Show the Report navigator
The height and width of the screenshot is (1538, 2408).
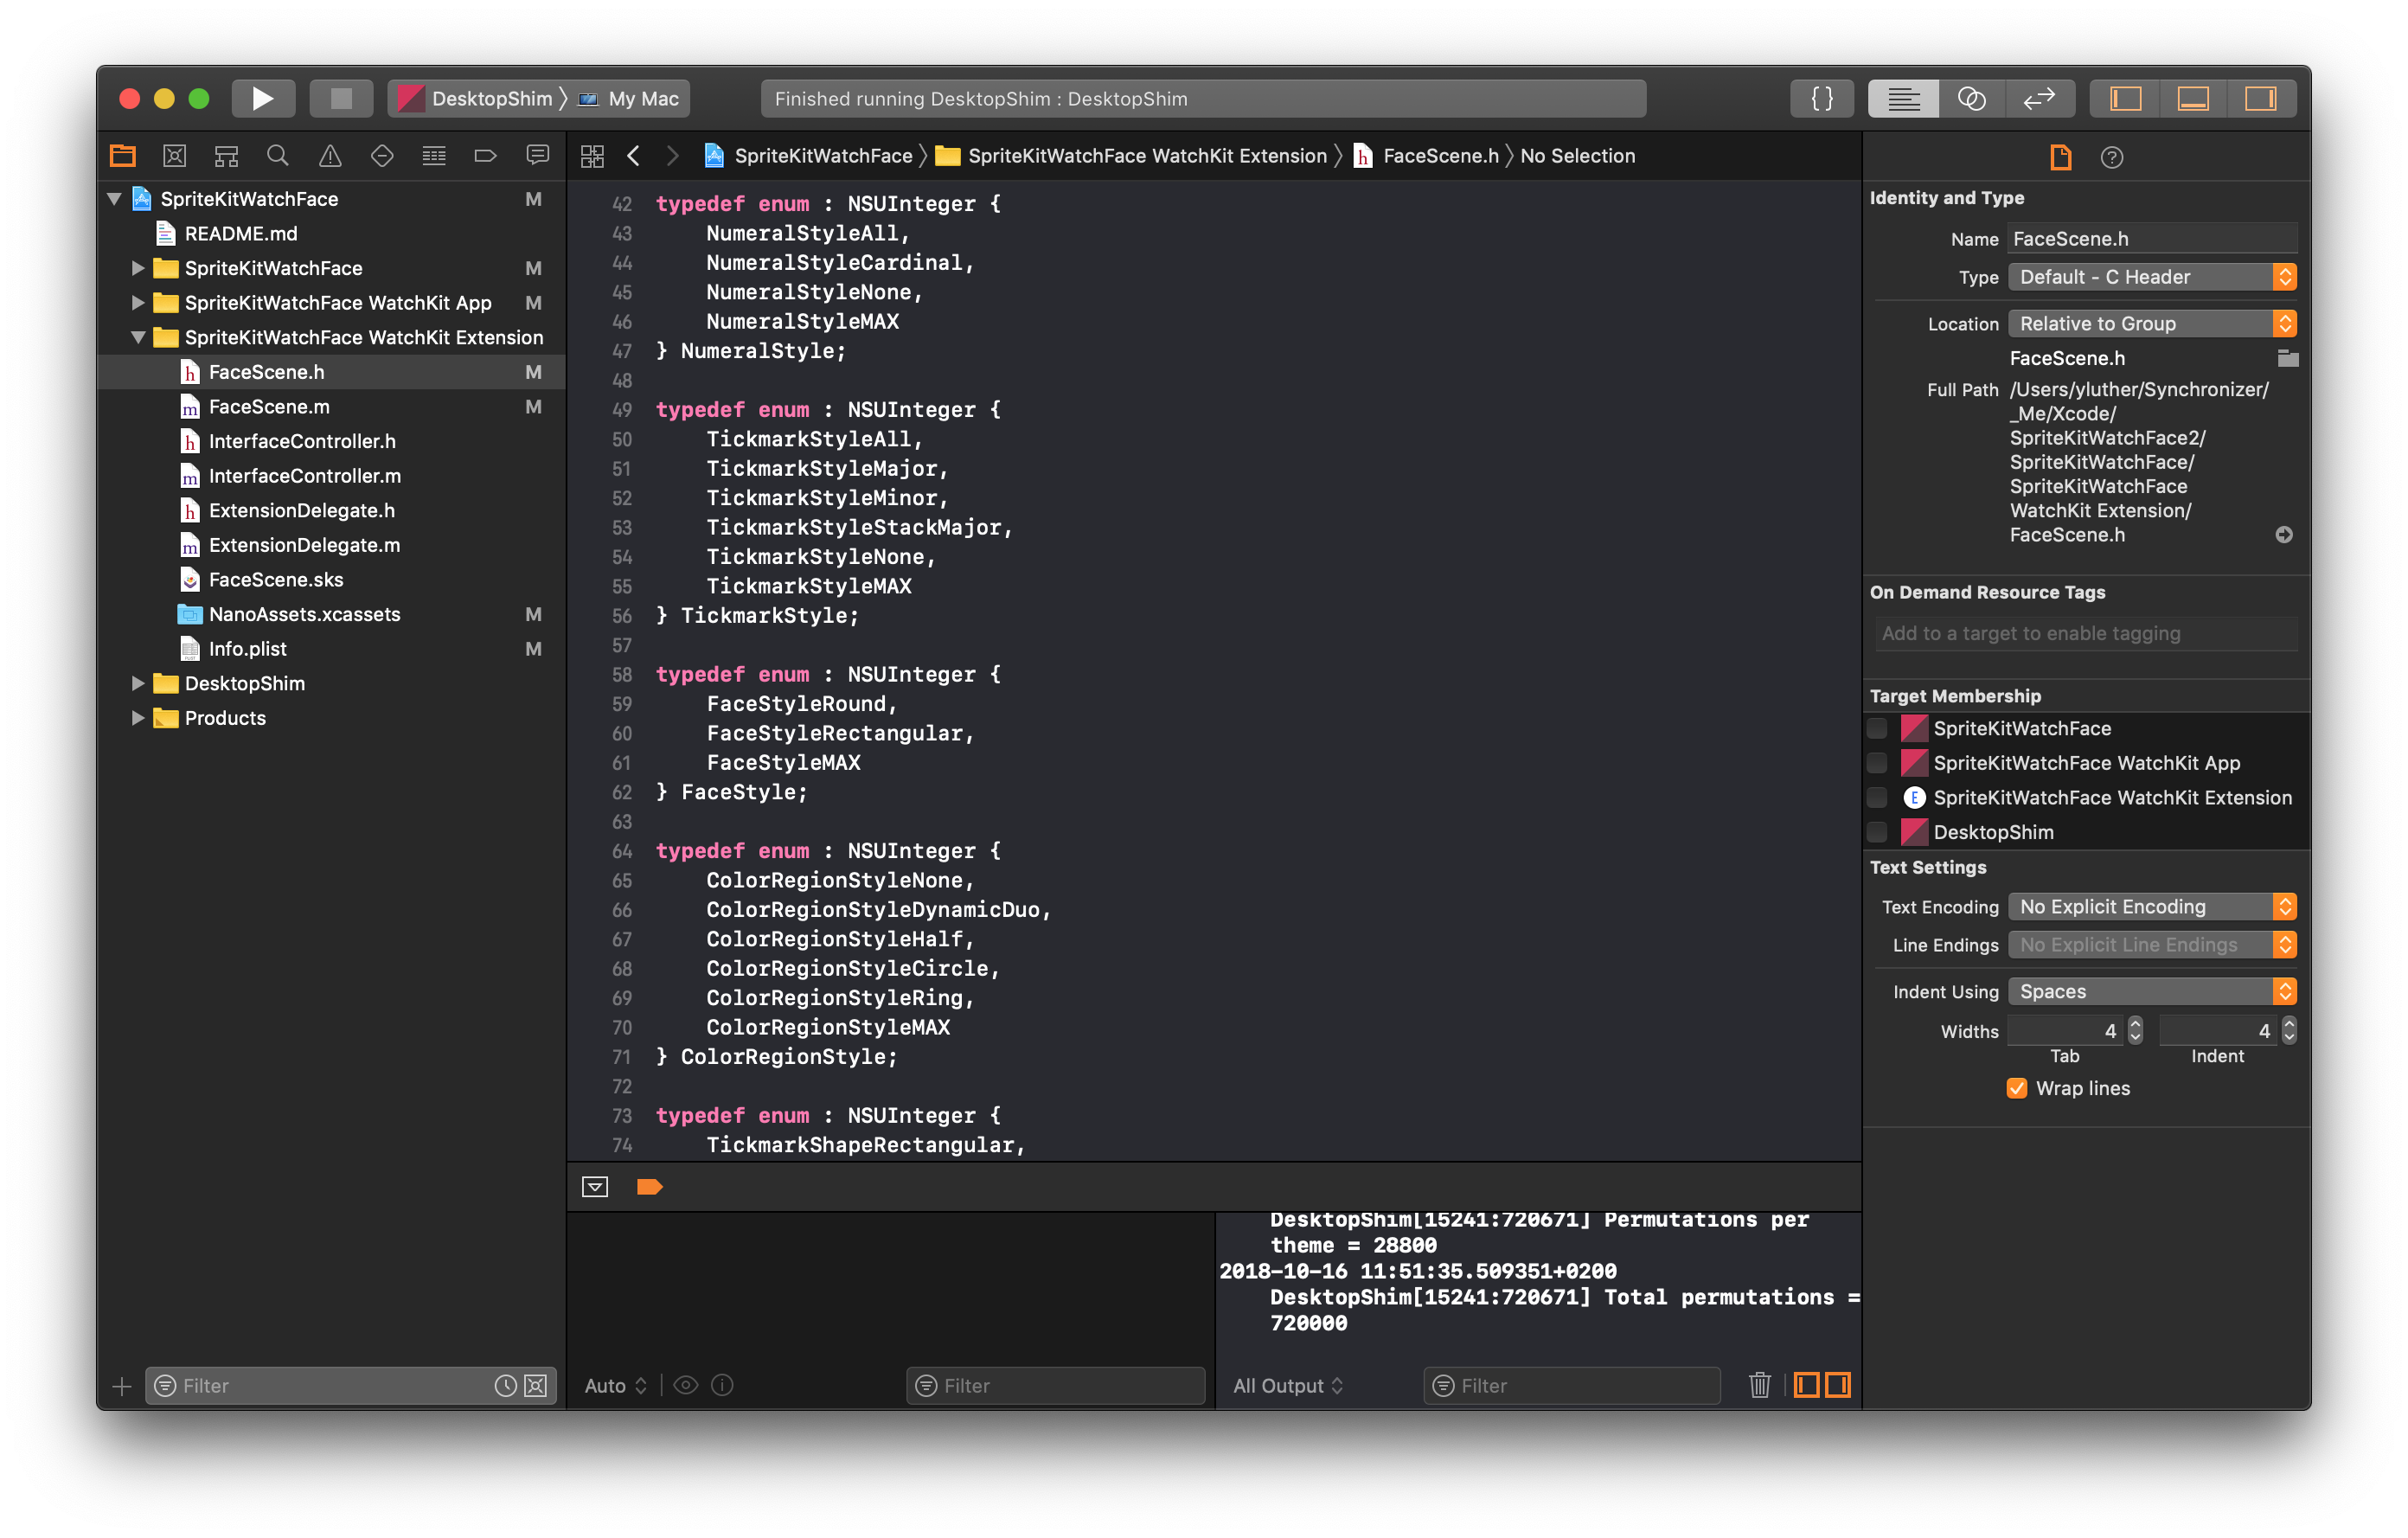click(538, 155)
